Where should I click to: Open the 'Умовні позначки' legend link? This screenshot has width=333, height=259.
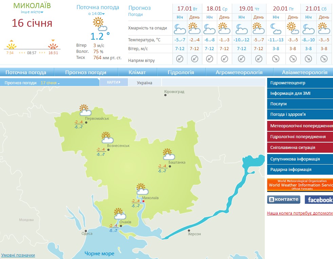click(18, 255)
